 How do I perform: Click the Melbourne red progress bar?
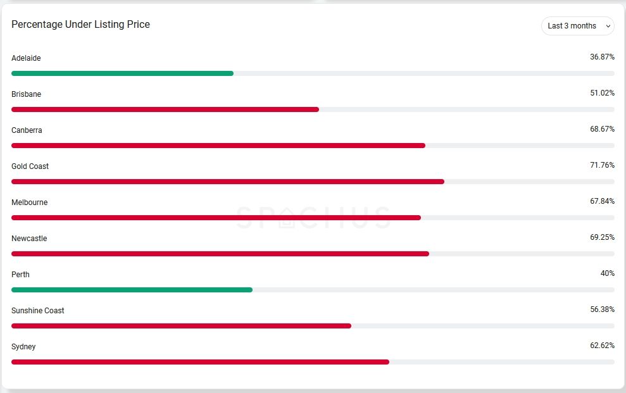pos(216,218)
